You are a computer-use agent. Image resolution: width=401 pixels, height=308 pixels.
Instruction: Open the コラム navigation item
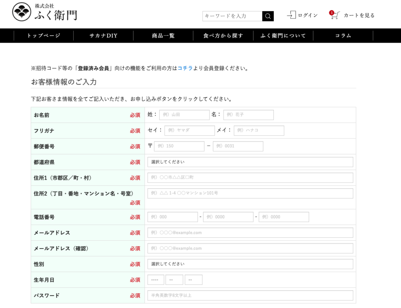(x=343, y=36)
